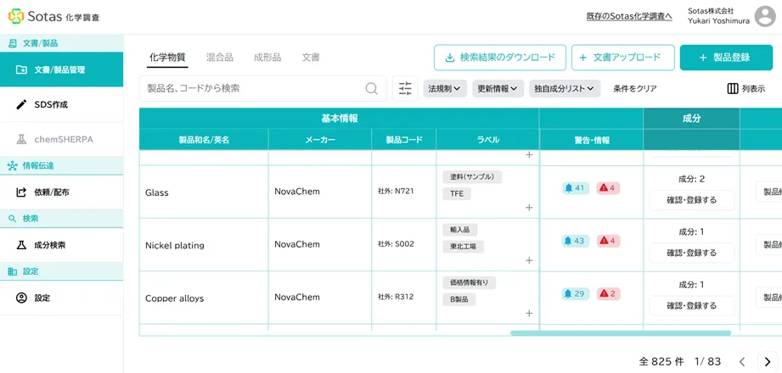Click the search magnifier icon in product search
The height and width of the screenshot is (373, 782).
point(371,89)
